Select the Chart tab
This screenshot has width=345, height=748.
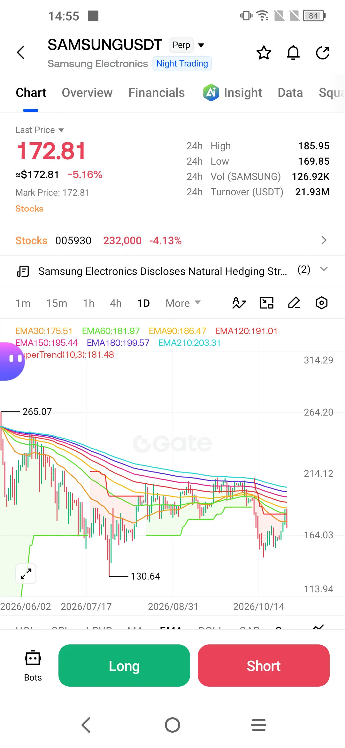(31, 93)
